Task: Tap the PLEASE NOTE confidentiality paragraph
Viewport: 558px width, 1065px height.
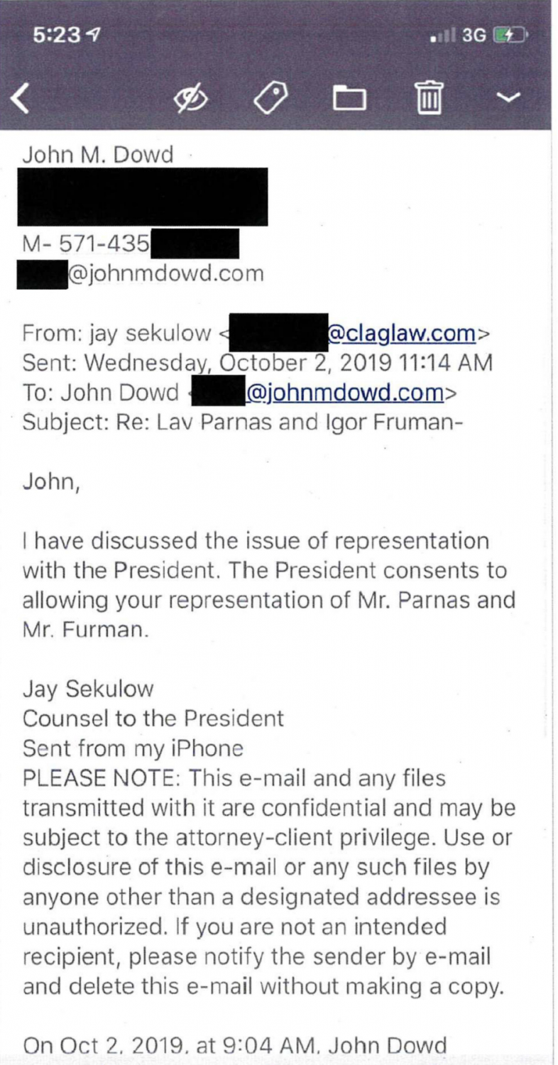Action: (x=269, y=883)
